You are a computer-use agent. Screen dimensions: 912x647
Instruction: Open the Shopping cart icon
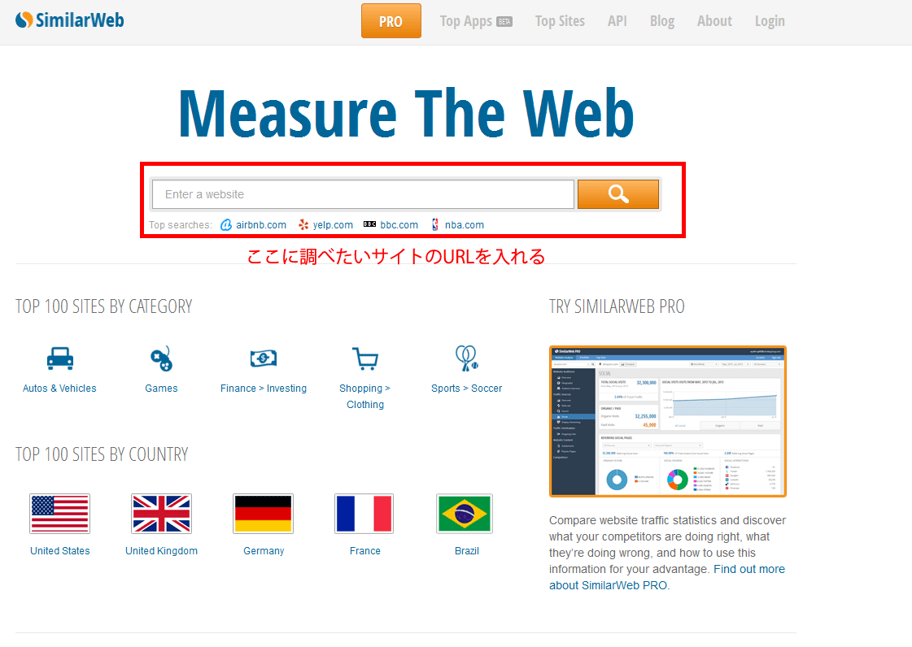tap(365, 358)
